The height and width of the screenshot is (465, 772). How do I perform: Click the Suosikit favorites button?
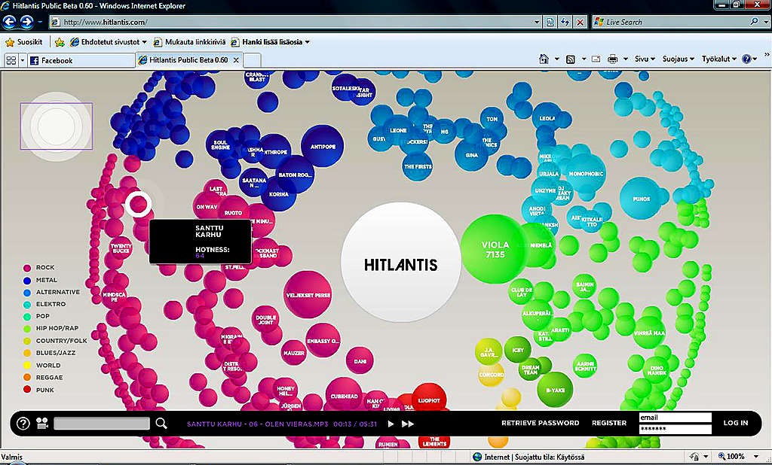[x=24, y=42]
